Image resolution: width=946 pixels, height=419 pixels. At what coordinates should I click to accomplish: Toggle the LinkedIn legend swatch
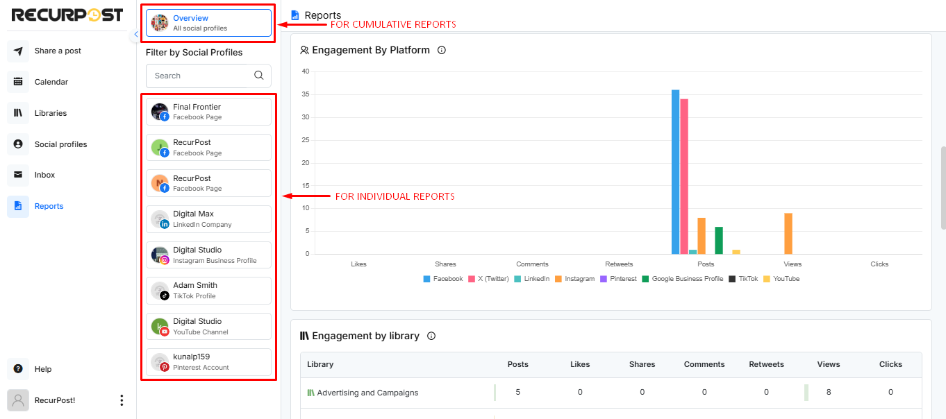(517, 279)
